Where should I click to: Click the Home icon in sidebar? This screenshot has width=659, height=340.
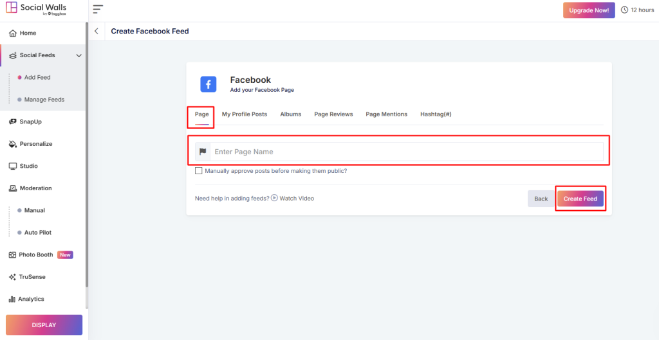pos(13,33)
